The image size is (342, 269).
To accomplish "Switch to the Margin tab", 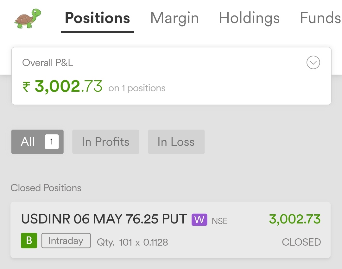I will (x=174, y=18).
